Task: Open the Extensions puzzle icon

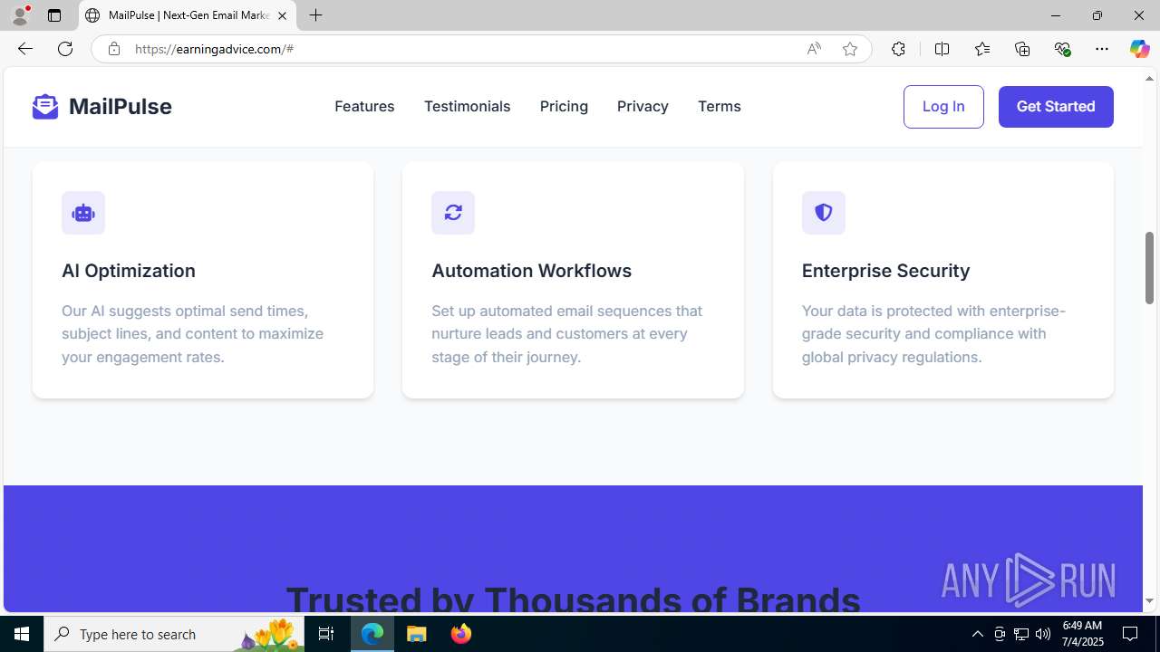Action: pos(898,49)
